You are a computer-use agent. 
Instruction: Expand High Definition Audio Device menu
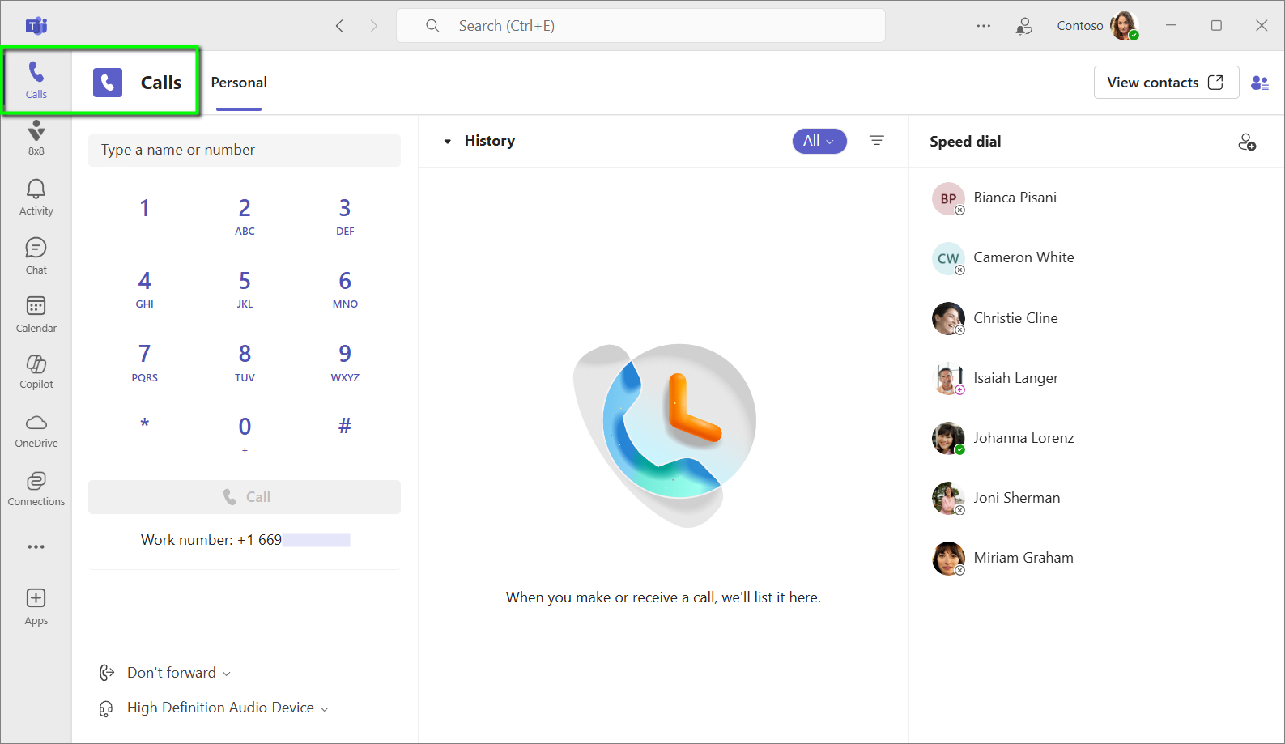click(x=220, y=708)
